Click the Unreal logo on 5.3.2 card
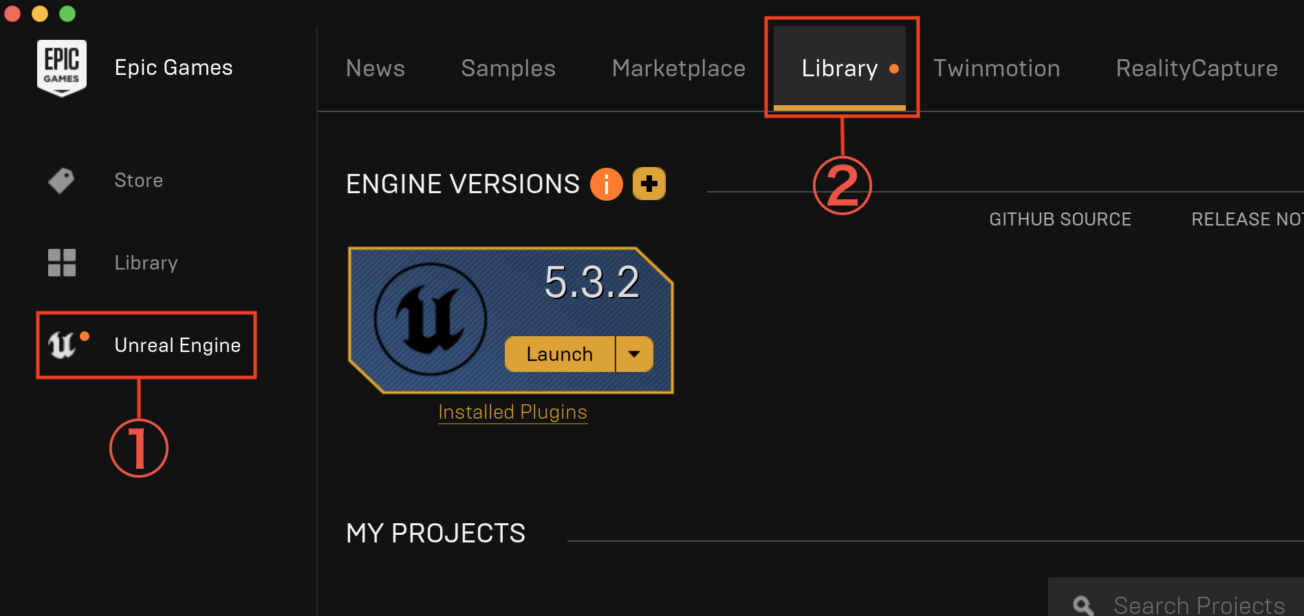The height and width of the screenshot is (616, 1304). (x=431, y=319)
